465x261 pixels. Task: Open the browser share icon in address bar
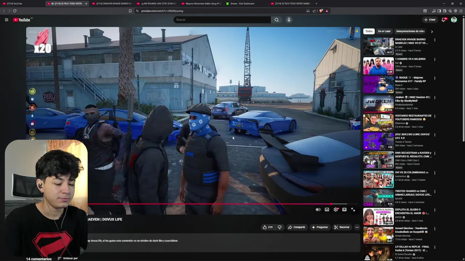click(x=314, y=11)
